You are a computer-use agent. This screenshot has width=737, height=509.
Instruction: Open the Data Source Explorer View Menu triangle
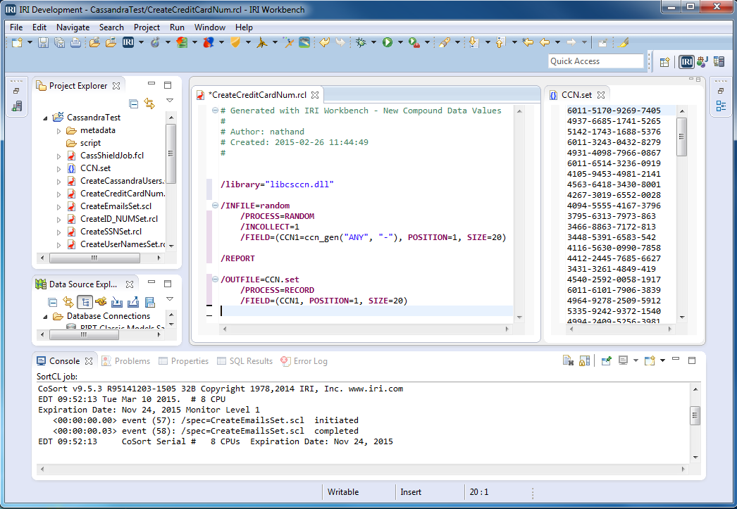coord(170,299)
